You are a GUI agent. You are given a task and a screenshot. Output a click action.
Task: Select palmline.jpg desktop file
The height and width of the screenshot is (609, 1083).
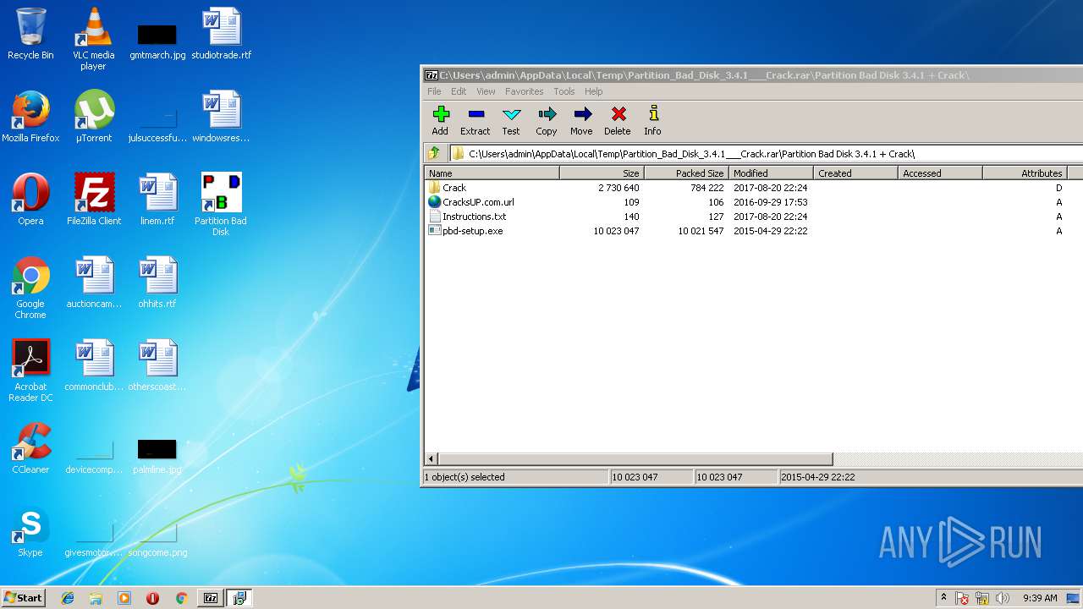pyautogui.click(x=157, y=457)
